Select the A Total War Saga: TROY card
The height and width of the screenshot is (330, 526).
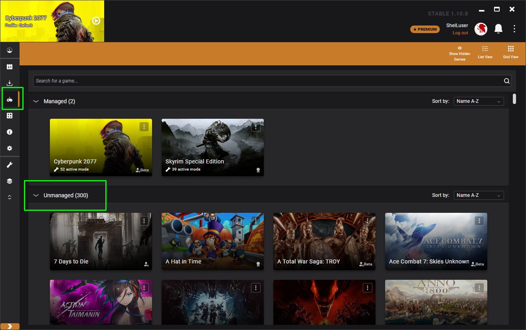(x=324, y=242)
